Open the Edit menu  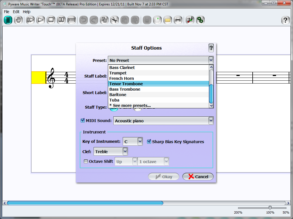[16, 12]
